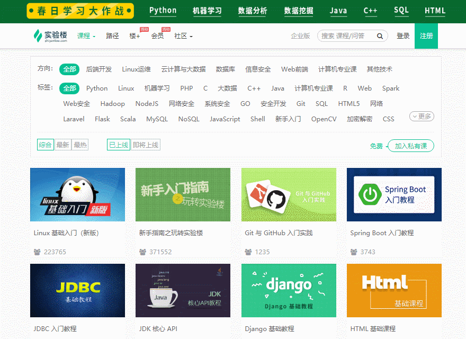466x339 pixels.
Task: Open the Linux 基础入门 course thumbnail
Action: pyautogui.click(x=77, y=194)
